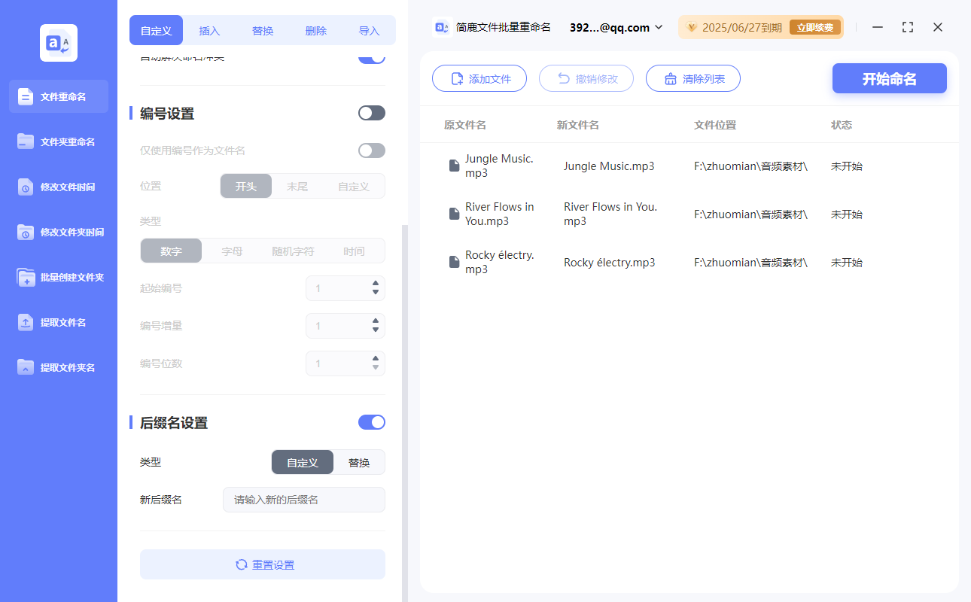Image resolution: width=971 pixels, height=602 pixels.
Task: Click the 新后缀名 input field
Action: 303,499
